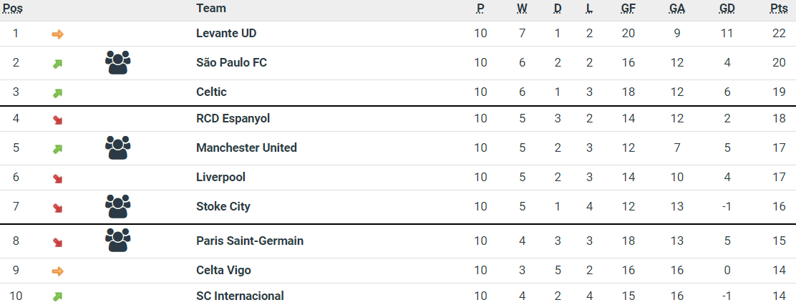Click the group icon beside São Paulo FC
This screenshot has height=305, width=796.
117,63
